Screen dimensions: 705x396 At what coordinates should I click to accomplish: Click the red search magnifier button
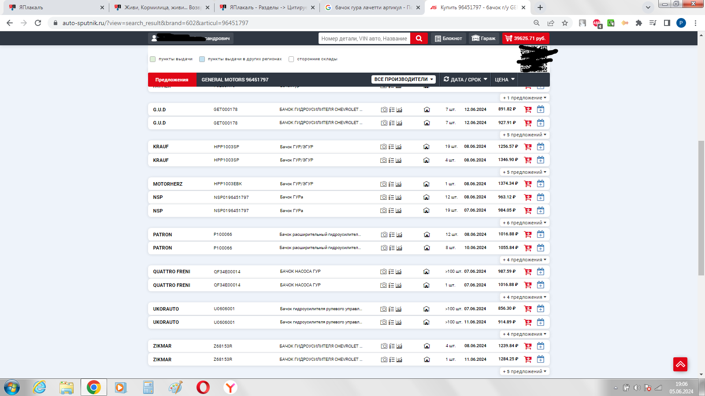tap(419, 38)
